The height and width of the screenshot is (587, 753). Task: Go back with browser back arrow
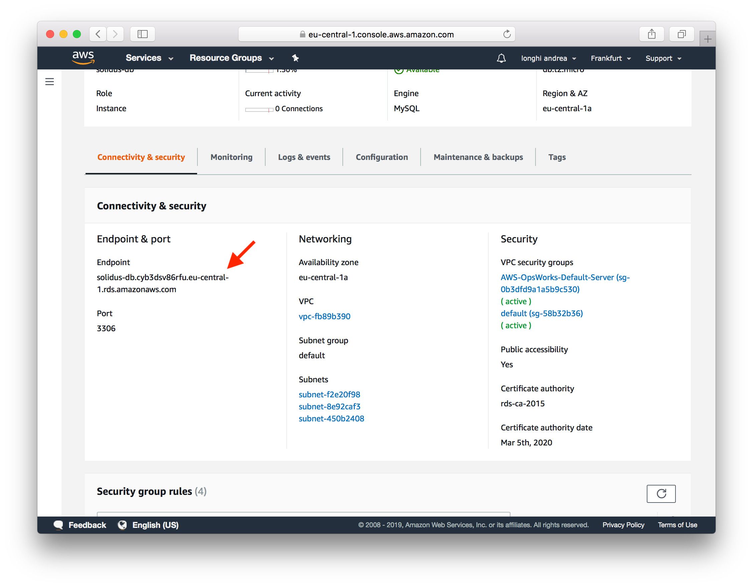click(98, 34)
